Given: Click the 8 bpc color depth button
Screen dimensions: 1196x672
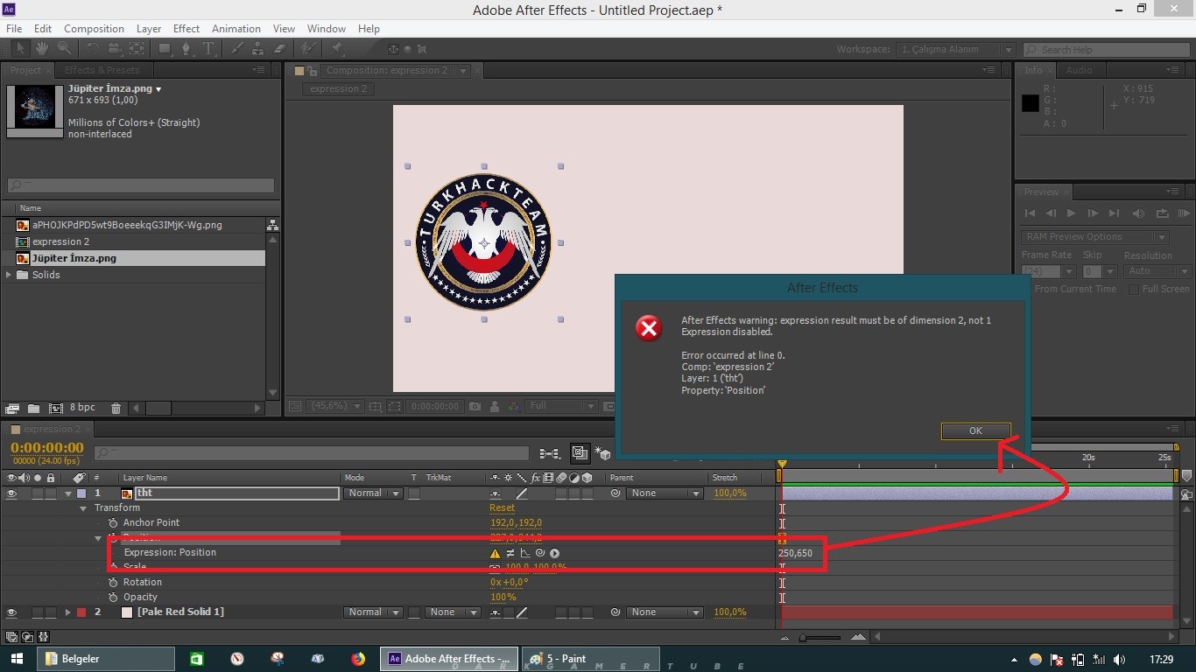Looking at the screenshot, I should point(83,408).
